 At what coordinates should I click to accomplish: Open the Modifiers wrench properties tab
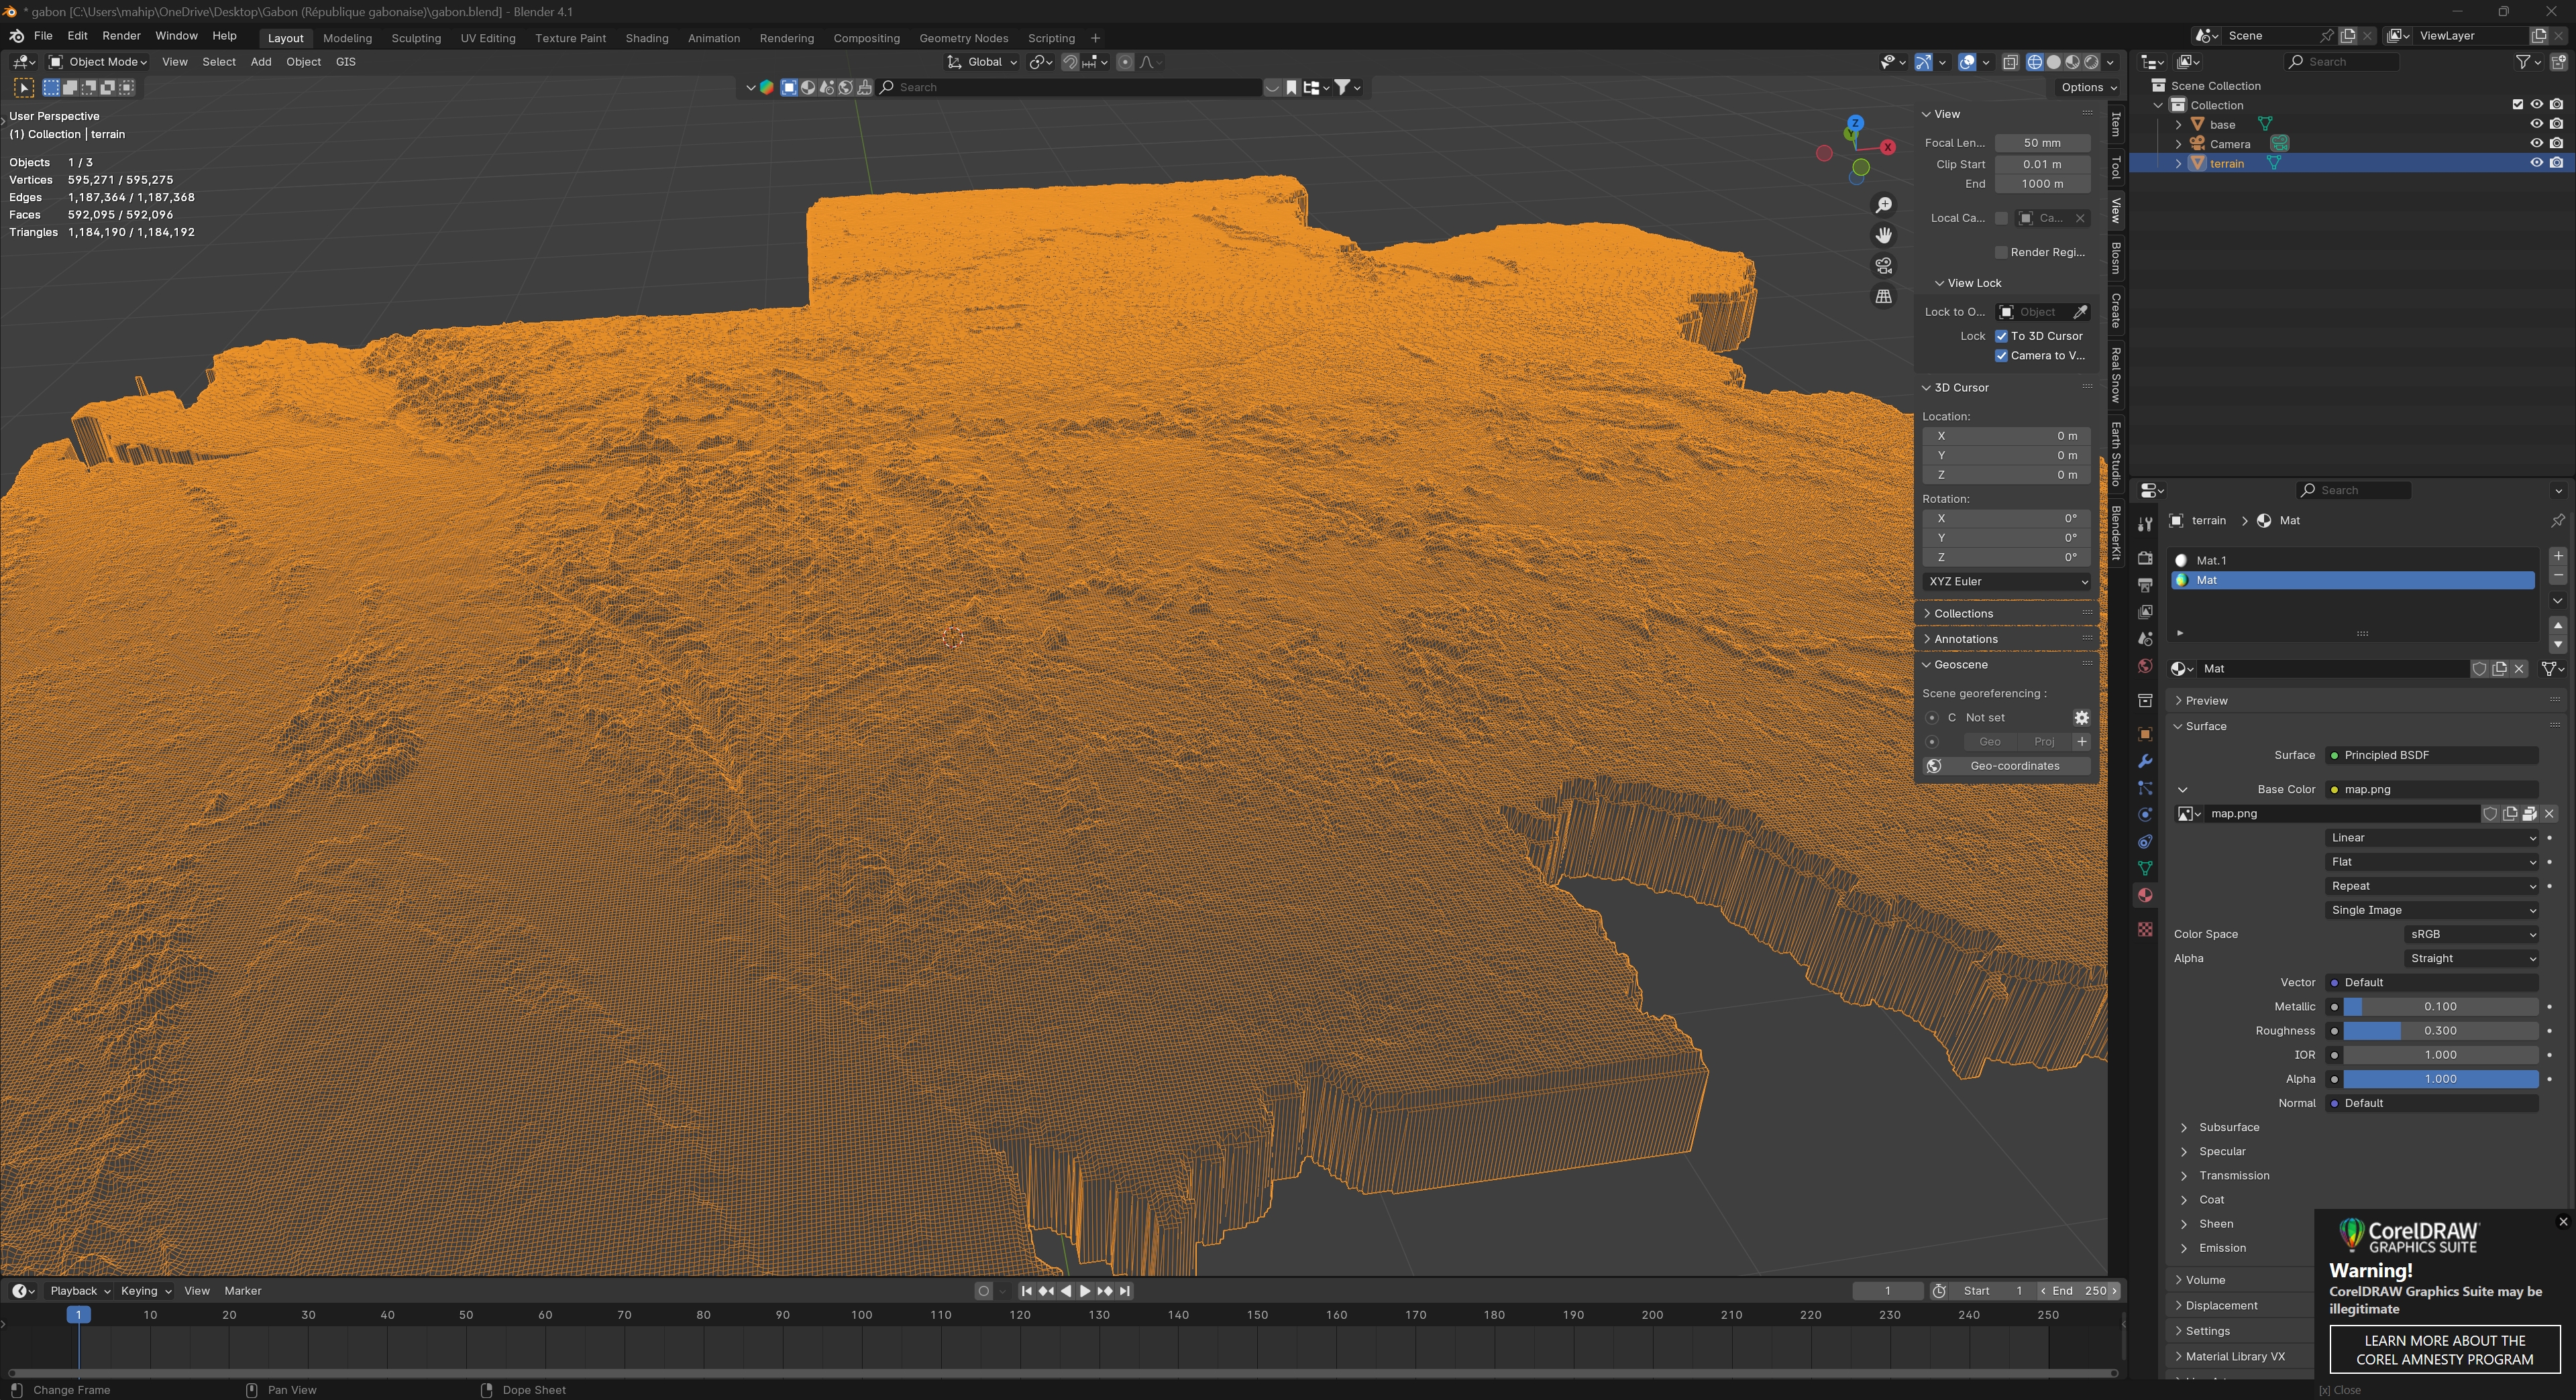pyautogui.click(x=2145, y=762)
